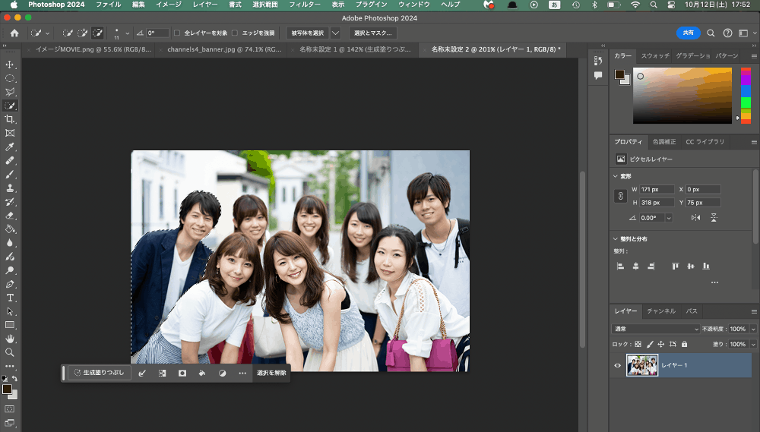Collapse the 変形 section in Properties

click(616, 175)
